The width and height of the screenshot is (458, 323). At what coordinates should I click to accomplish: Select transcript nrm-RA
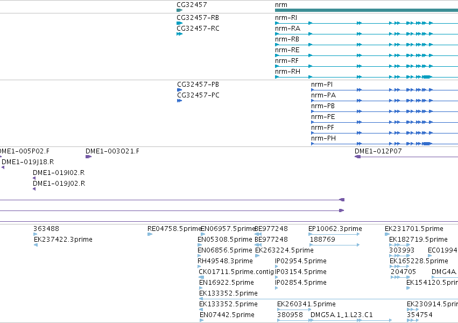pyautogui.click(x=287, y=29)
